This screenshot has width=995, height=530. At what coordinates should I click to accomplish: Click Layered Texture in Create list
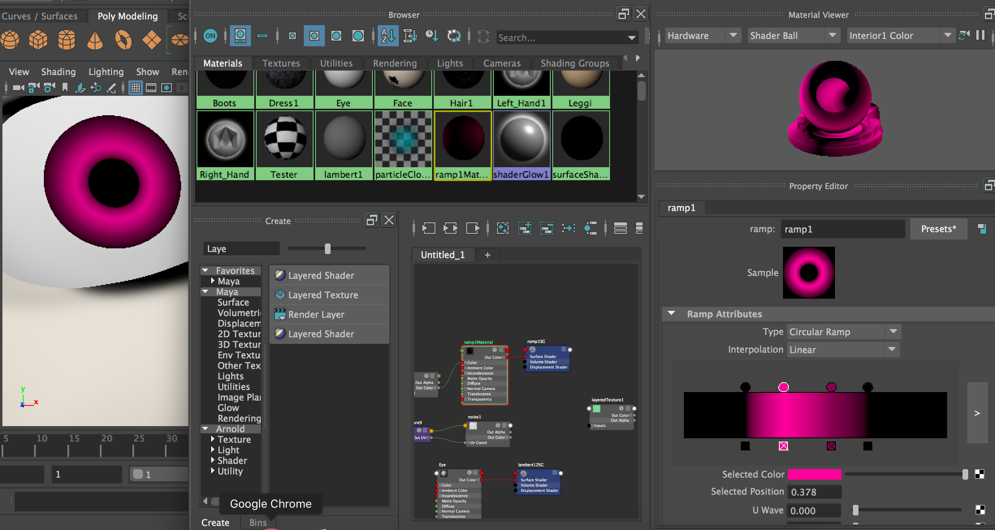pyautogui.click(x=323, y=295)
